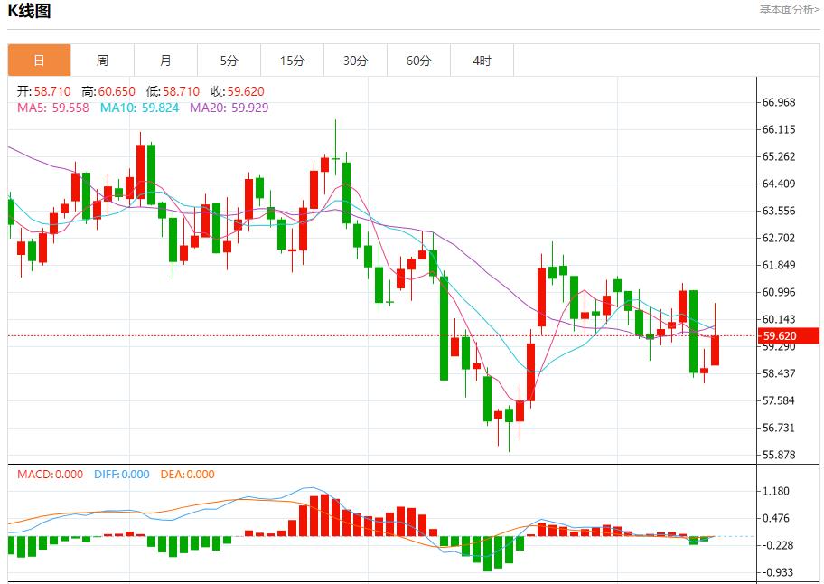
Task: Click the latest red candlestick on the right
Action: tap(715, 351)
